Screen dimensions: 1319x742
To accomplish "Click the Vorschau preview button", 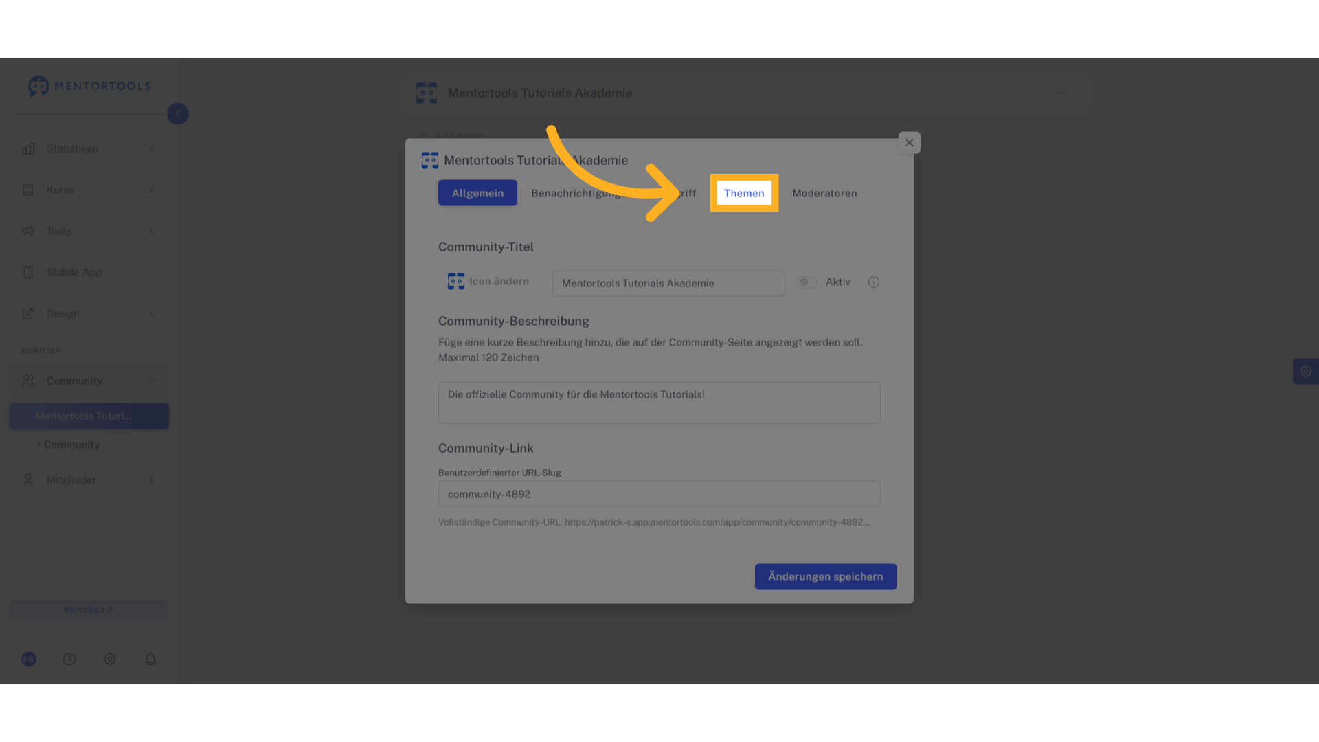I will pos(89,610).
